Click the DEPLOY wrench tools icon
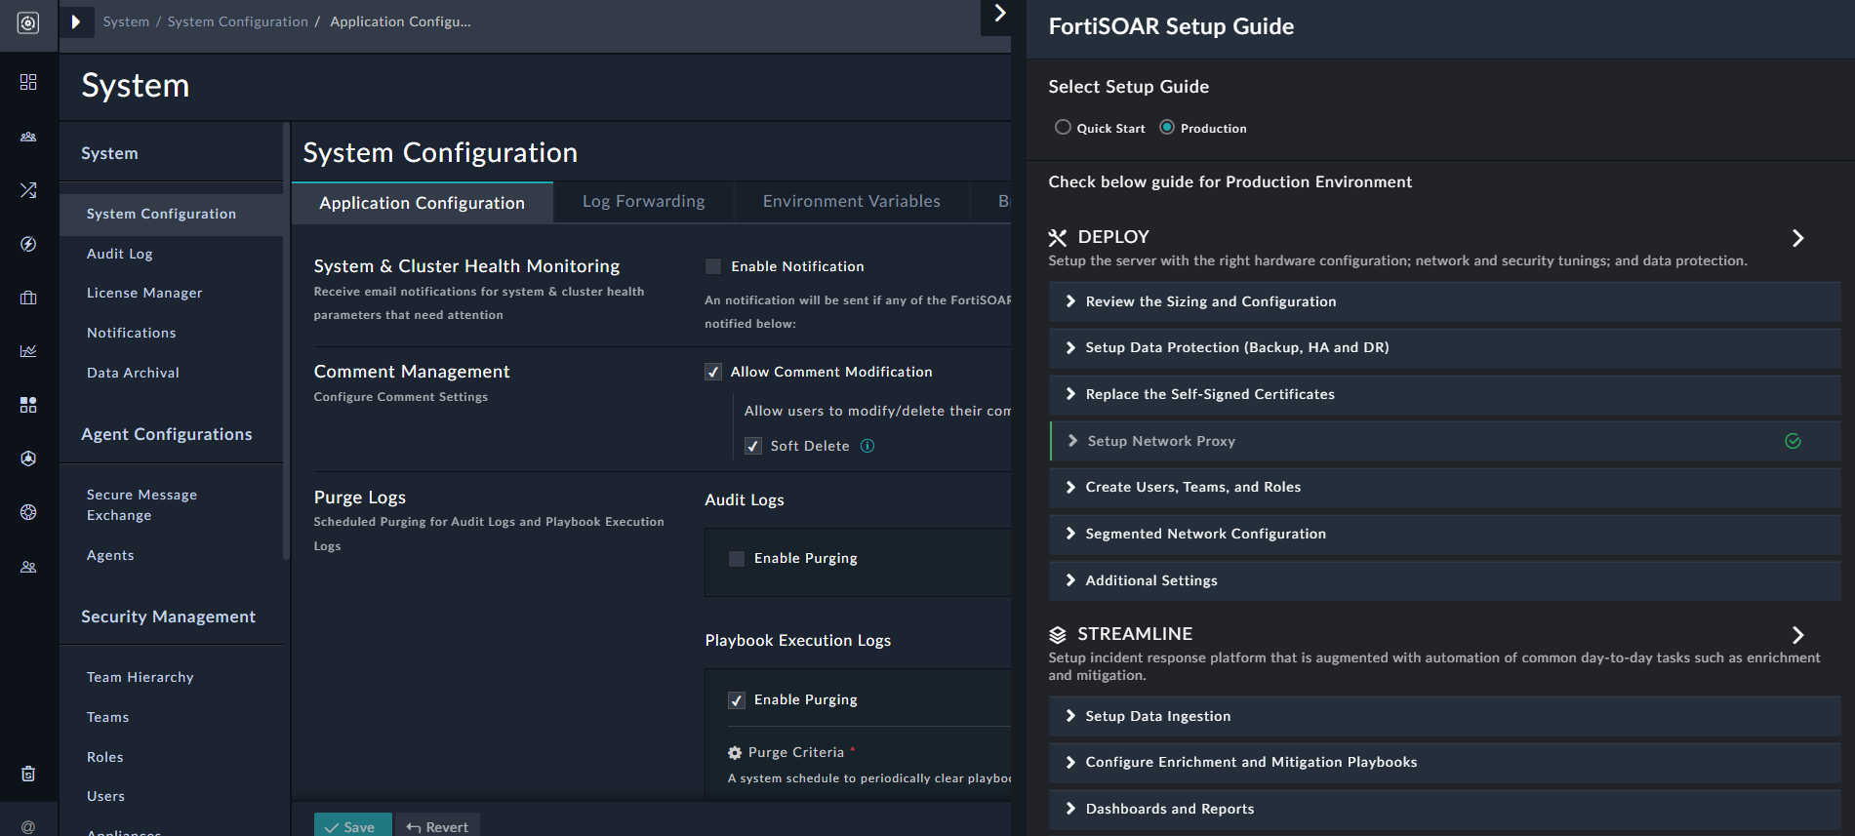 (1058, 237)
